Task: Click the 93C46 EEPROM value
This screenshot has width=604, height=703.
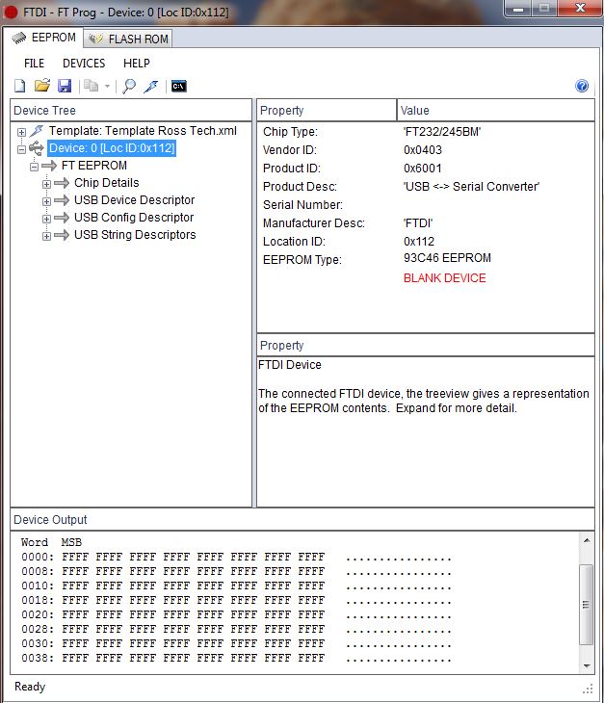Action: pyautogui.click(x=447, y=258)
